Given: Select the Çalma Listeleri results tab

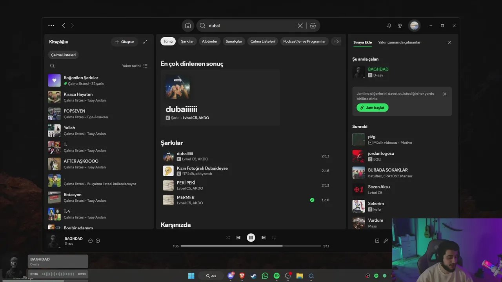Looking at the screenshot, I should pos(263,41).
